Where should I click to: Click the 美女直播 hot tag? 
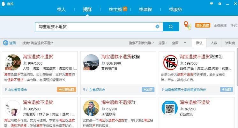click(203, 25)
